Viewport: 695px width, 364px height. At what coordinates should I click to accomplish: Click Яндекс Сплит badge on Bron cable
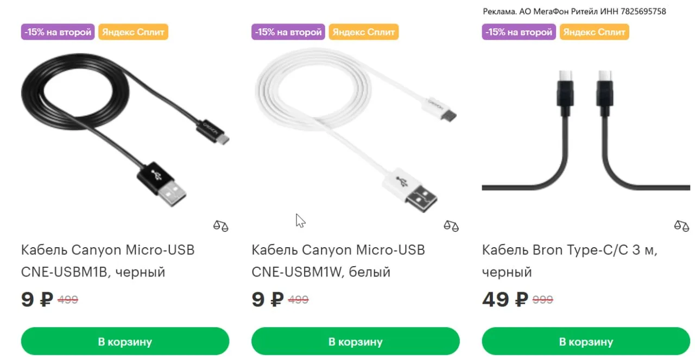(x=594, y=32)
